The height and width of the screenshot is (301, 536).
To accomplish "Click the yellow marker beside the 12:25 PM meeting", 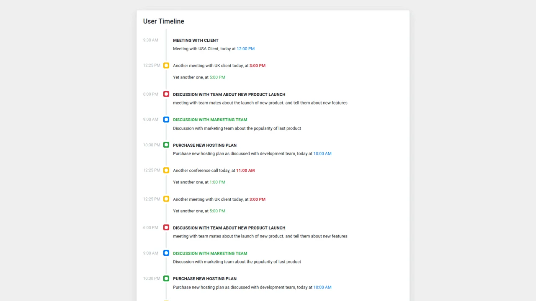I will coord(166,65).
